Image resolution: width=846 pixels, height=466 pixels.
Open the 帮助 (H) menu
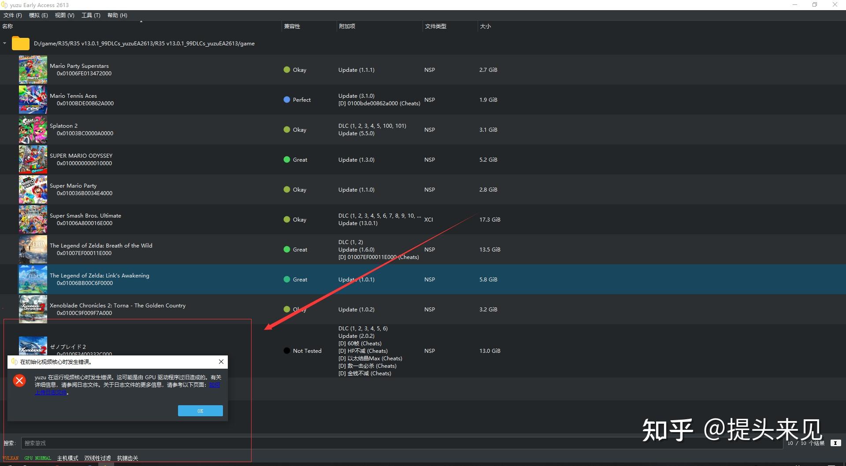coord(117,15)
